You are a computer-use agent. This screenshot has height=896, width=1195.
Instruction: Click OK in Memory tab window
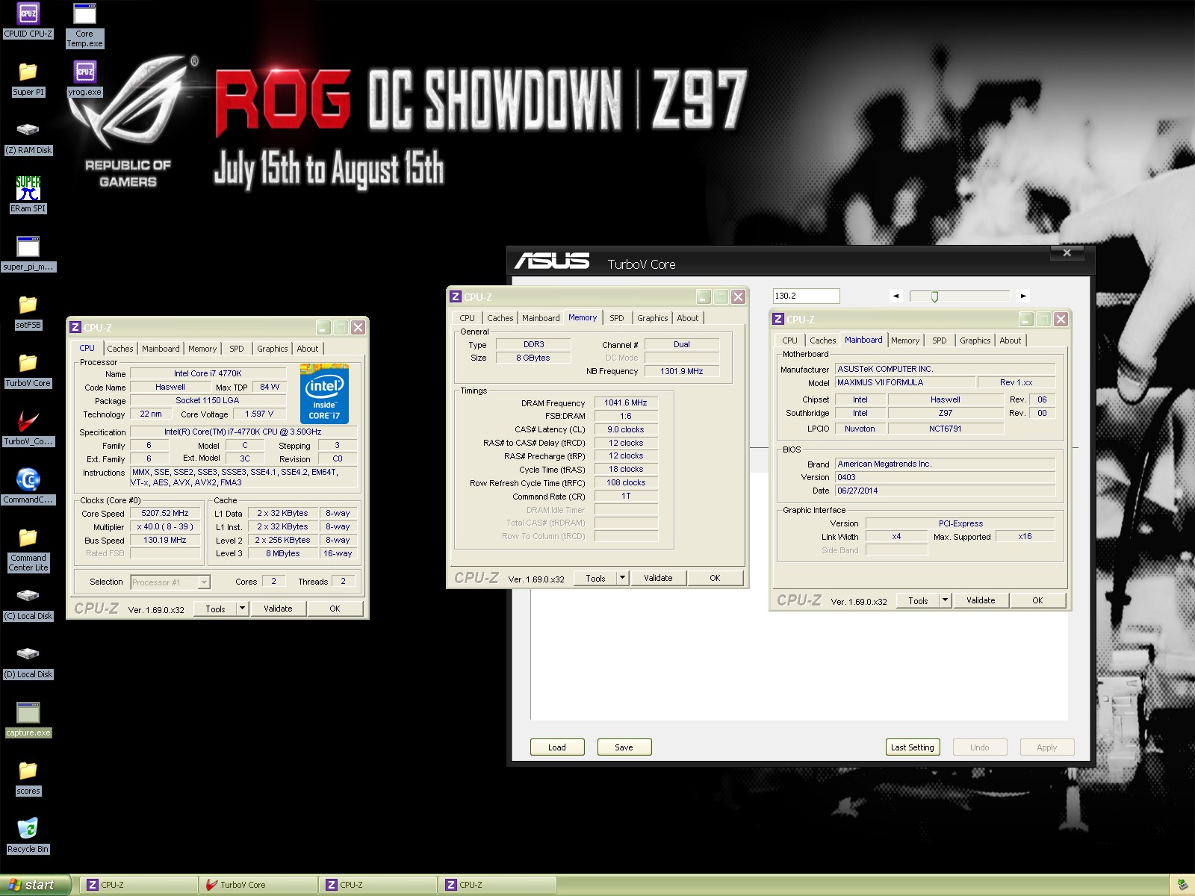click(x=715, y=578)
